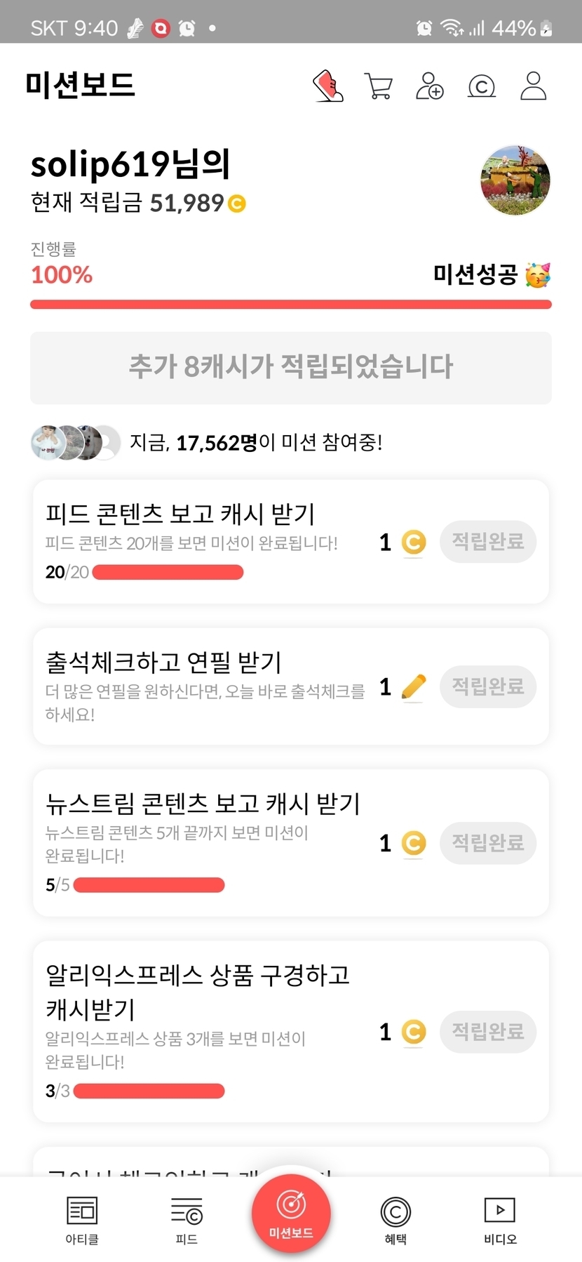This screenshot has height=1262, width=582.
Task: Tap the 추가 8캐시가 적립되었습니다 banner
Action: pyautogui.click(x=291, y=367)
